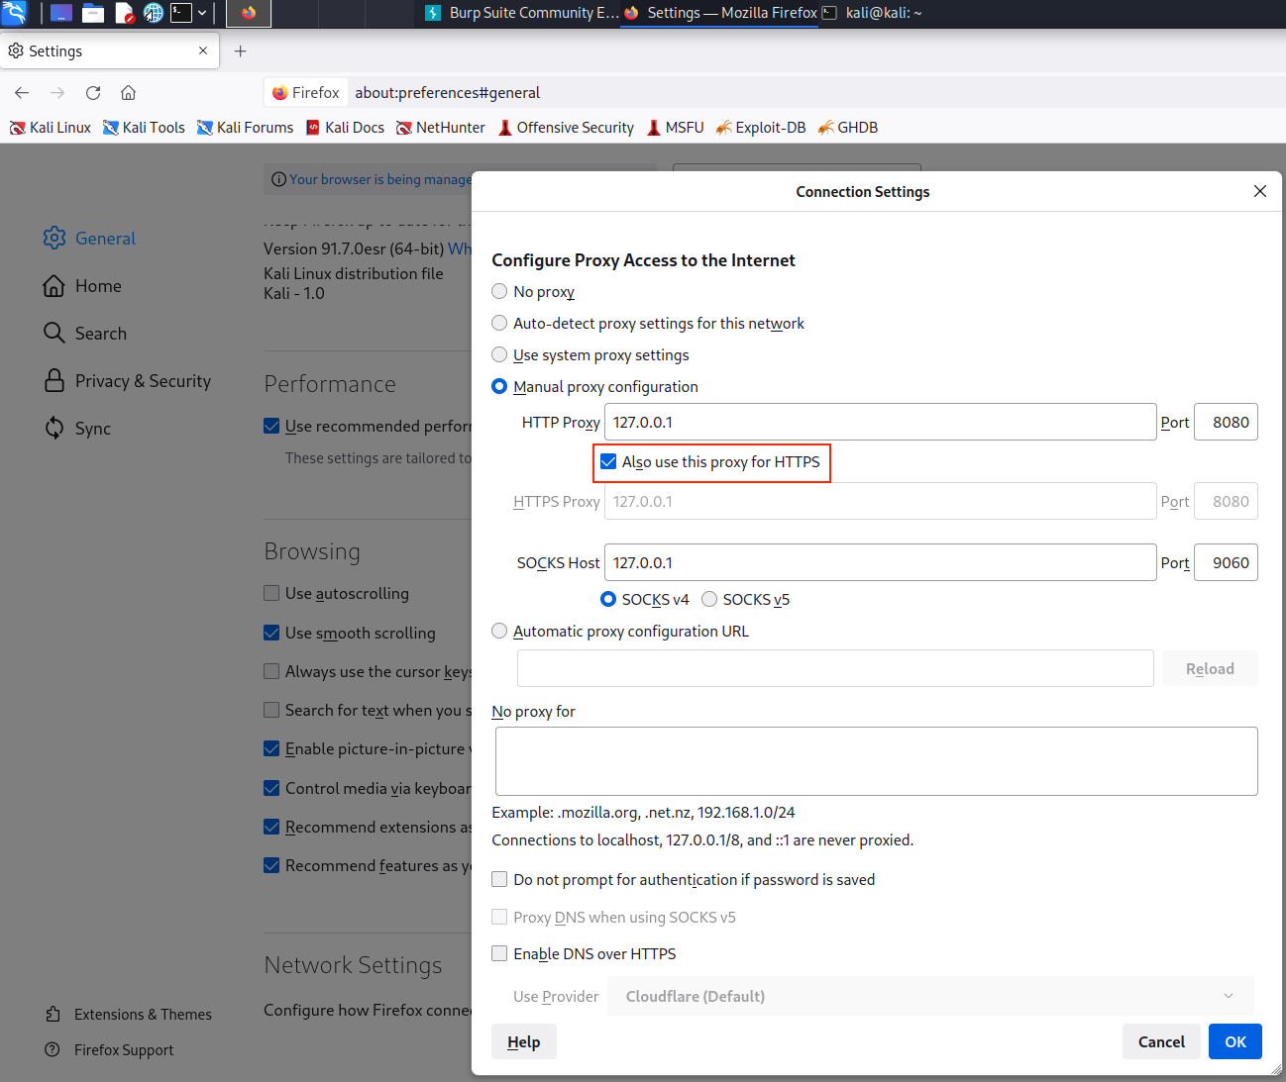Image resolution: width=1286 pixels, height=1082 pixels.
Task: Click the back arrow navigation icon
Action: click(22, 93)
